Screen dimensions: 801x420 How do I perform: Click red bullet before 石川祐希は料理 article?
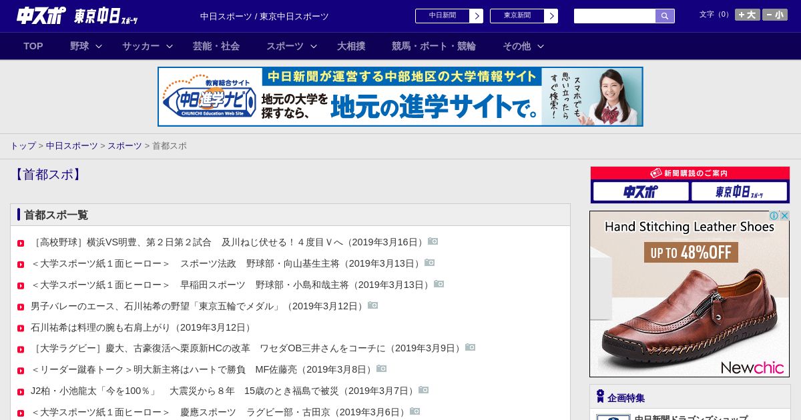(21, 329)
